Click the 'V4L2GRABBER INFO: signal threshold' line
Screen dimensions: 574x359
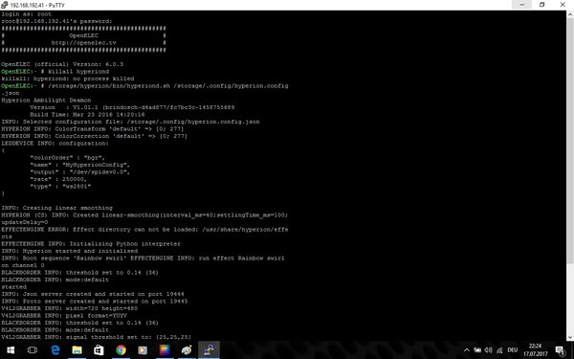tap(97, 337)
